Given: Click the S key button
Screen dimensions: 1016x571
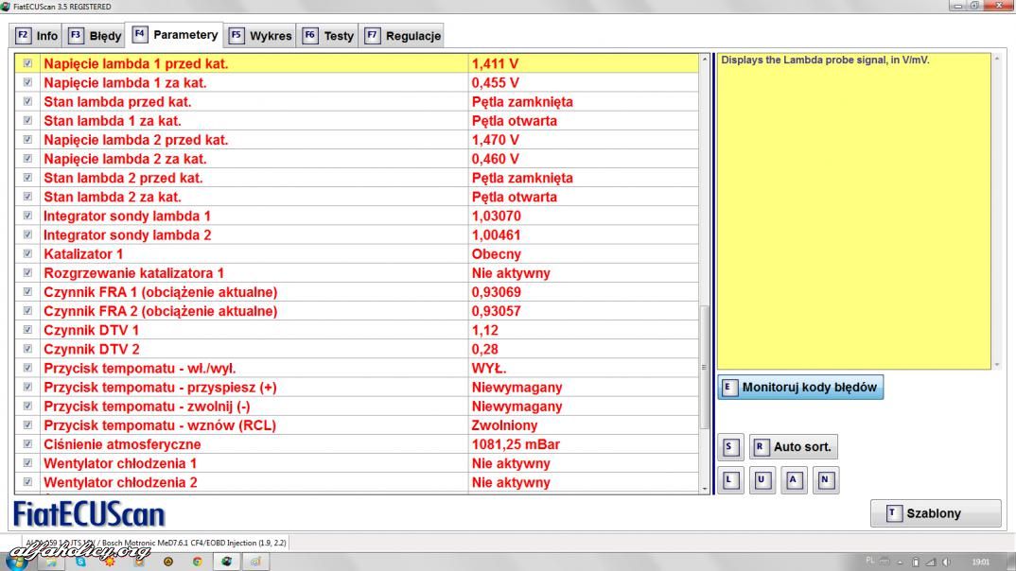Looking at the screenshot, I should click(729, 447).
